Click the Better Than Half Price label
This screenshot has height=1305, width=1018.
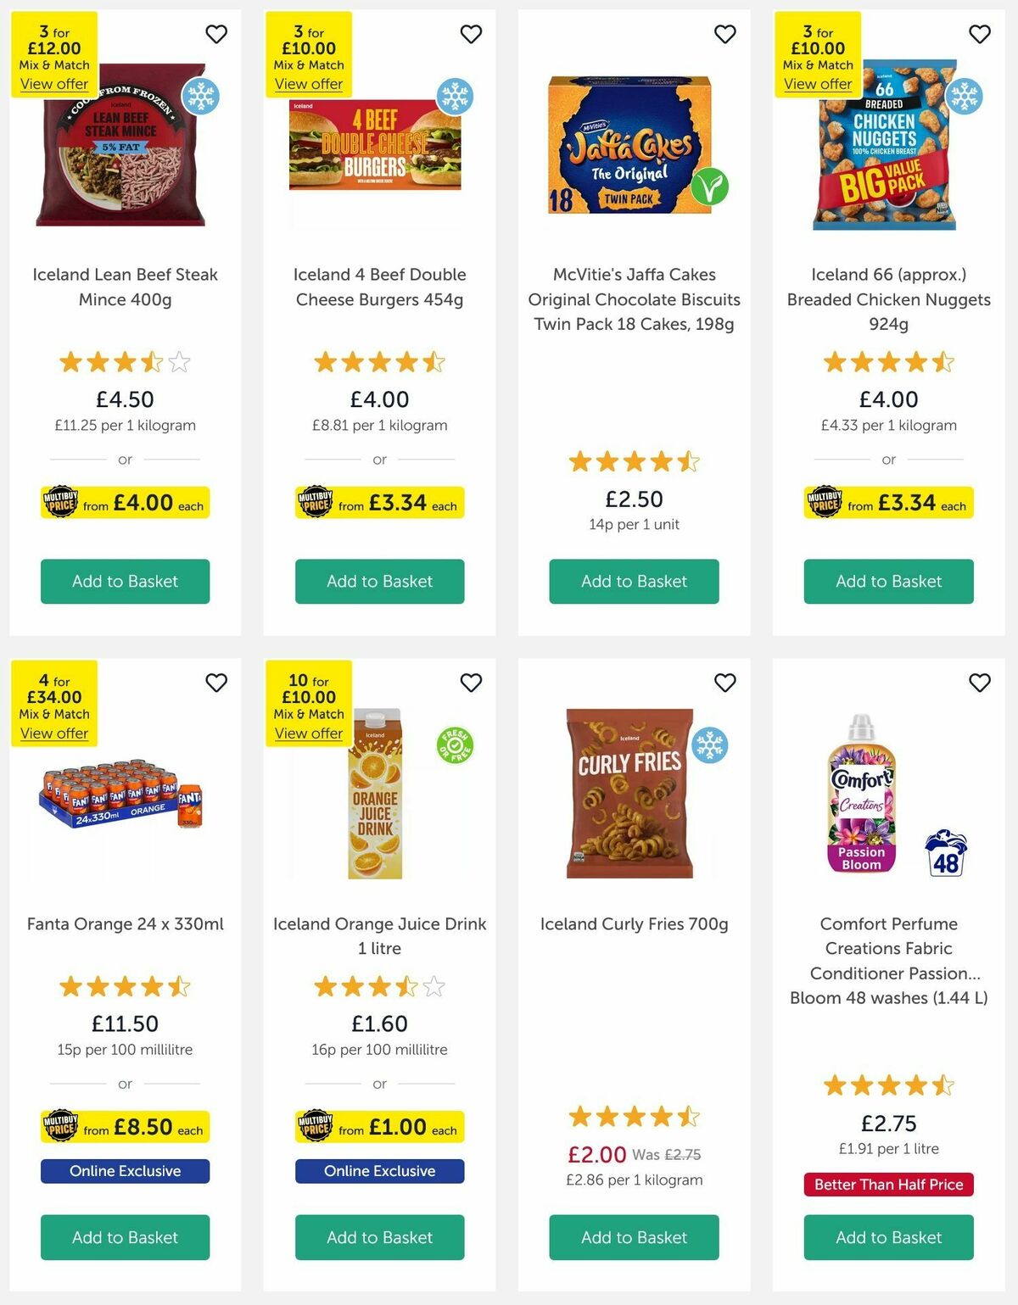tap(888, 1185)
